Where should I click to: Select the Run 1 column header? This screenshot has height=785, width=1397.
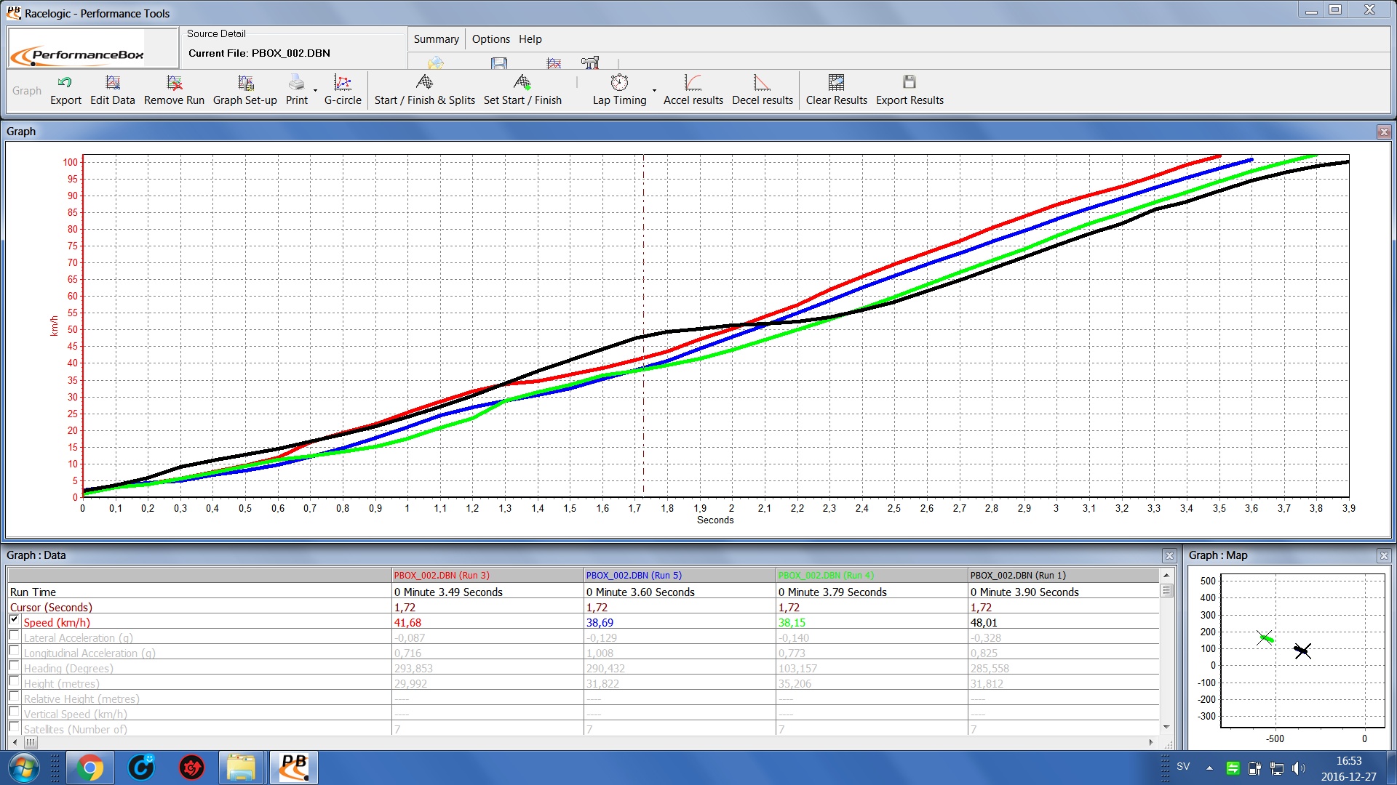click(x=1064, y=575)
